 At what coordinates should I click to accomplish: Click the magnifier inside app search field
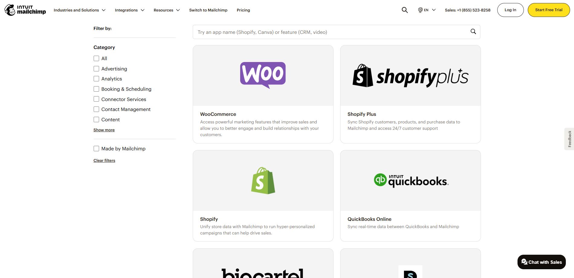click(473, 31)
